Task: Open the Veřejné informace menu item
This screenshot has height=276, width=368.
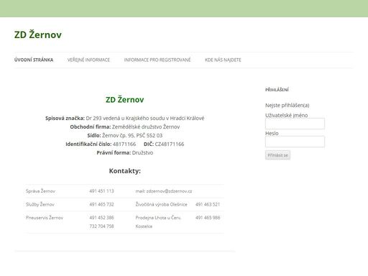Action: (88, 60)
